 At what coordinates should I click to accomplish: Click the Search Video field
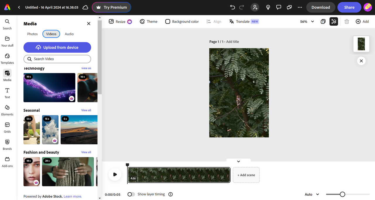[57, 59]
